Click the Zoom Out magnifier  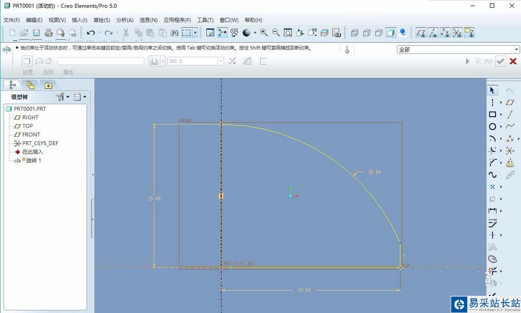(276, 33)
